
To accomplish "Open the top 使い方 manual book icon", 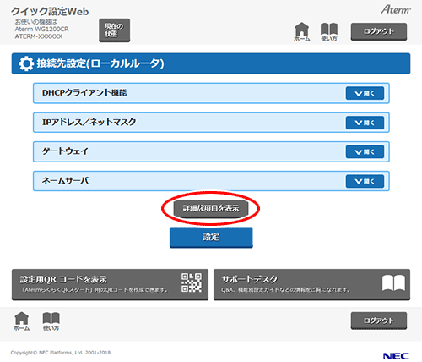I will [x=329, y=31].
